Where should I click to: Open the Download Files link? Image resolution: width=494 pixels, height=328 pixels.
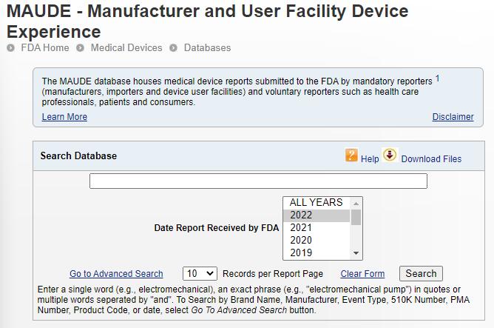[431, 159]
